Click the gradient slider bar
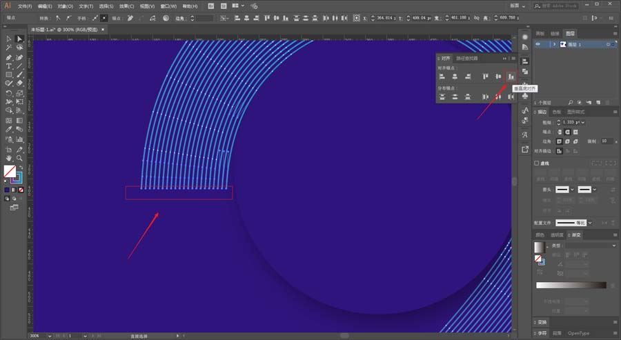Image resolution: width=621 pixels, height=340 pixels. point(571,286)
